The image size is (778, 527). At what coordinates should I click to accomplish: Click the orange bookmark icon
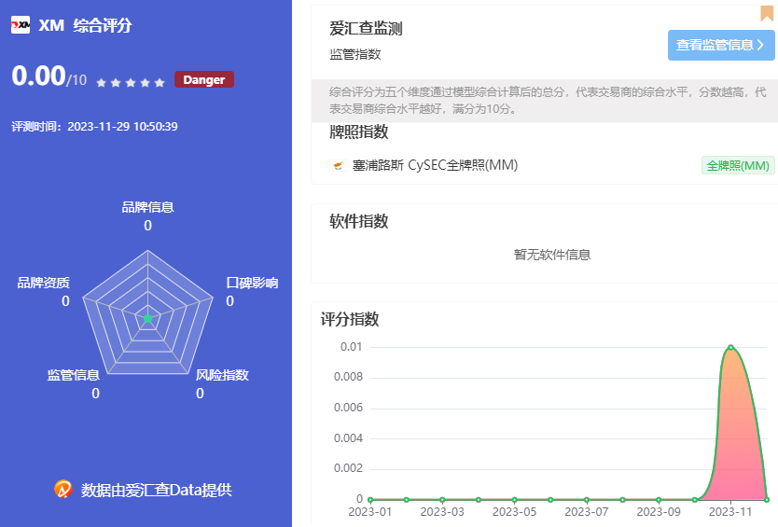tap(767, 13)
